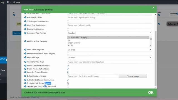Click help icon beside Remove WP Default Post Category
Viewport: 178px width, 100px height.
[25, 54]
